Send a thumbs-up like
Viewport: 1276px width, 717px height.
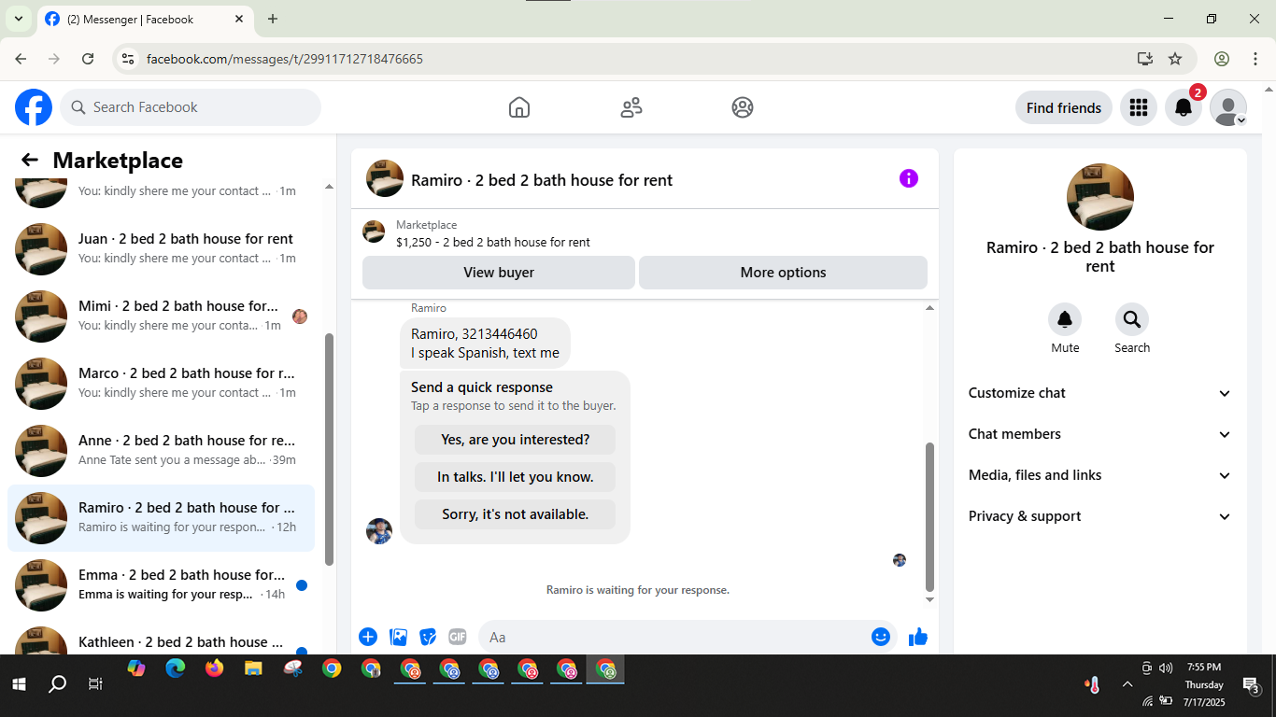pyautogui.click(x=918, y=637)
